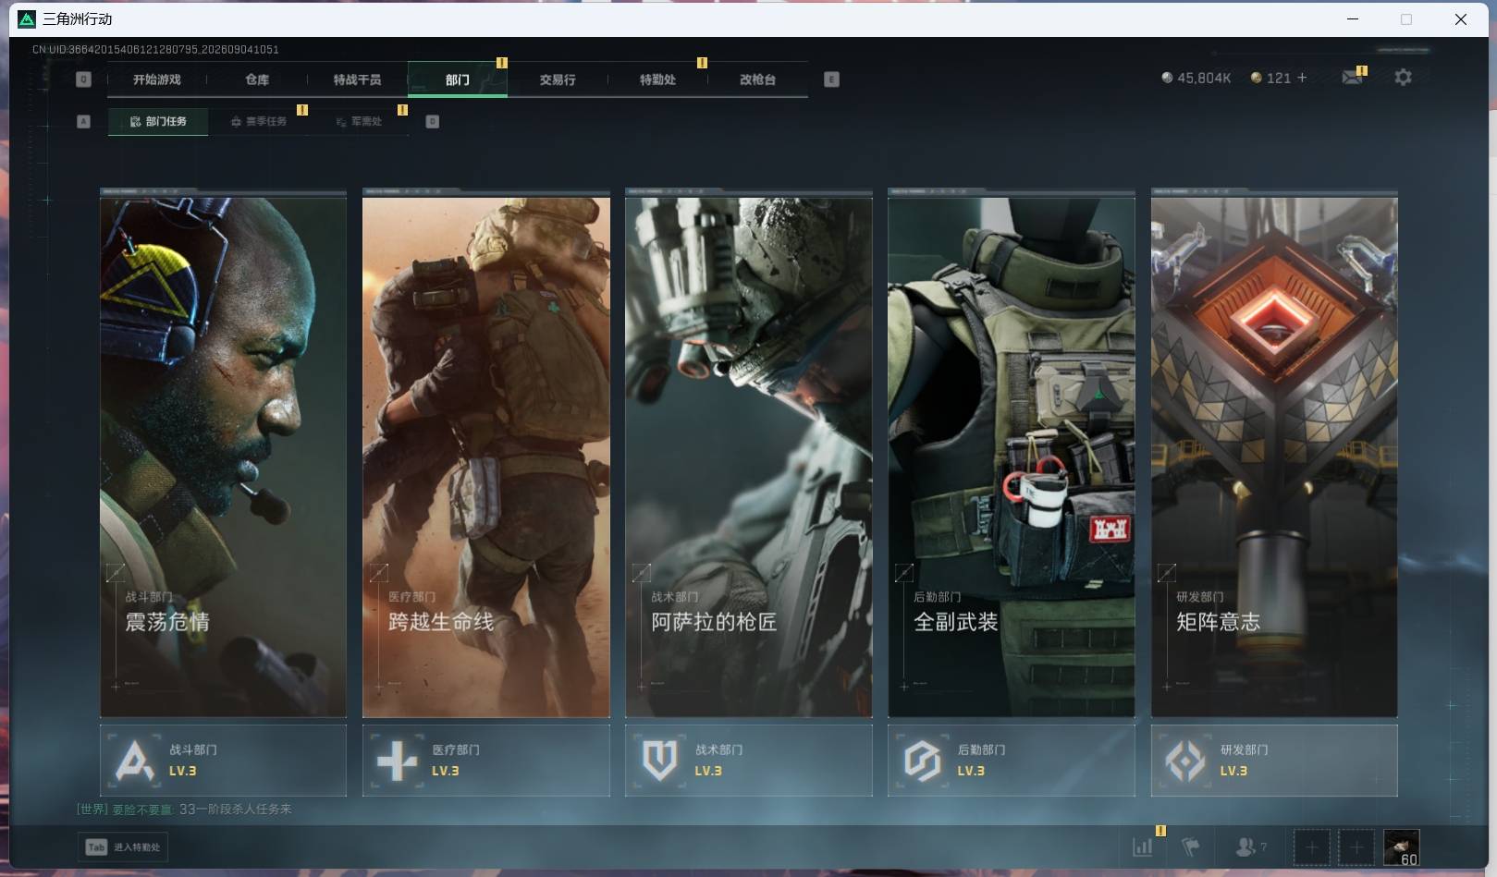Image resolution: width=1497 pixels, height=877 pixels.
Task: Close the 三角洲行动 window
Action: [1461, 18]
